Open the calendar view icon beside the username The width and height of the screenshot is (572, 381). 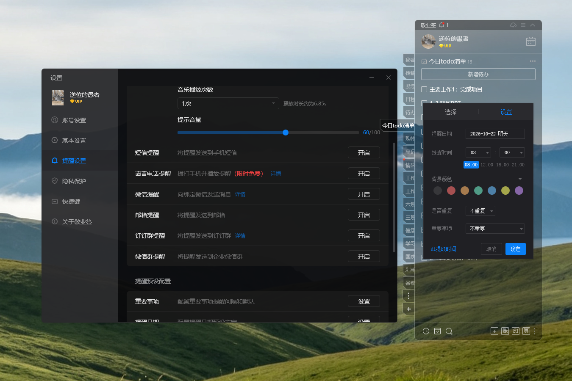pos(530,41)
